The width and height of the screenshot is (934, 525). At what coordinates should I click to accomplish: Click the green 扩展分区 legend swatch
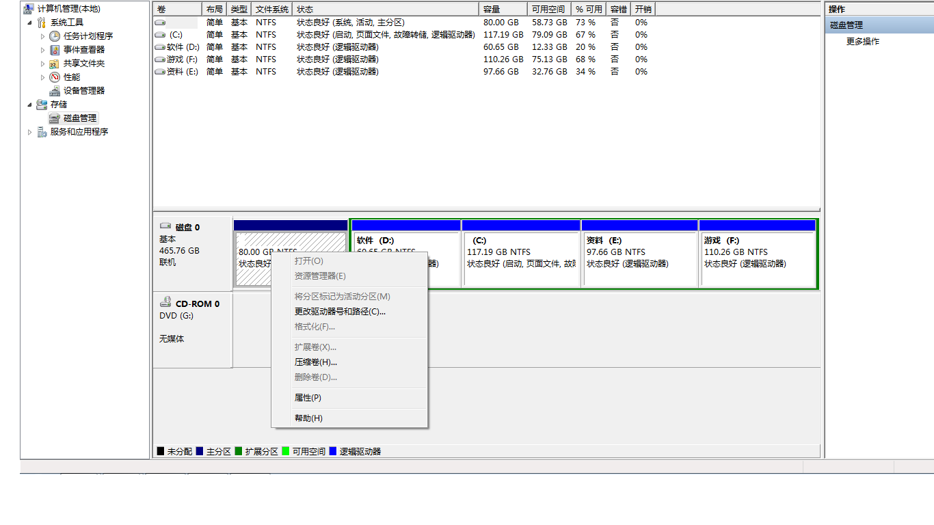tap(239, 451)
